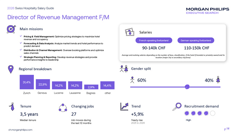Click checkmark beside Forecasting & Data Analysis
Viewport: 238px width, 133px height.
coord(21,43)
